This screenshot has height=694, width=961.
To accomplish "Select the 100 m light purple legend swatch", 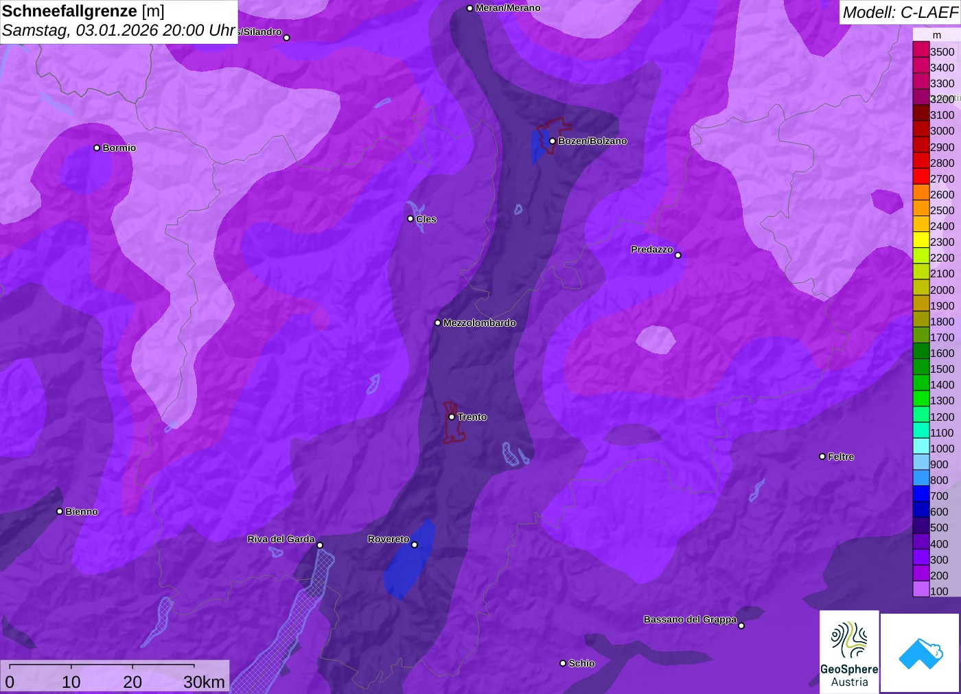I will coord(921,589).
